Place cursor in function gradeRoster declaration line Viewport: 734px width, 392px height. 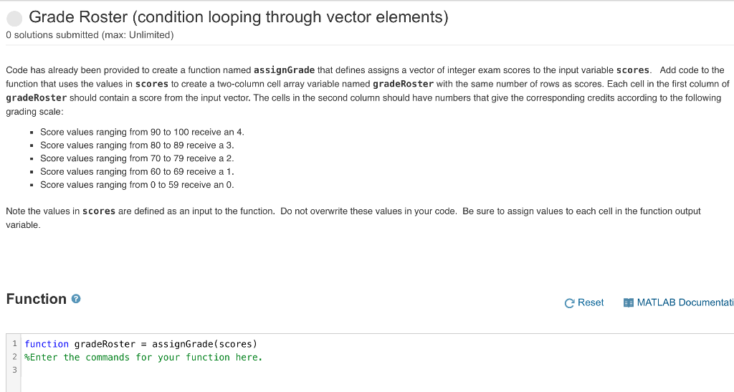pyautogui.click(x=140, y=344)
